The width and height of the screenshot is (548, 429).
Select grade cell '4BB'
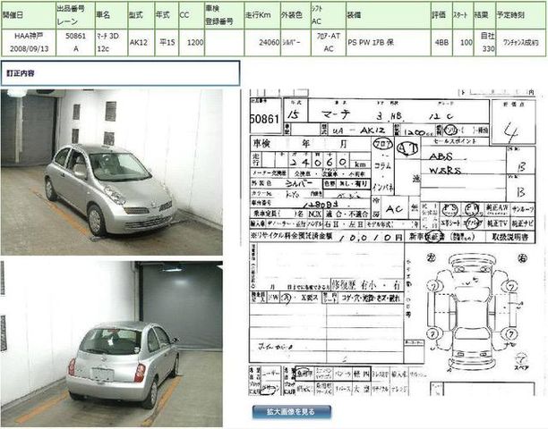coord(441,43)
